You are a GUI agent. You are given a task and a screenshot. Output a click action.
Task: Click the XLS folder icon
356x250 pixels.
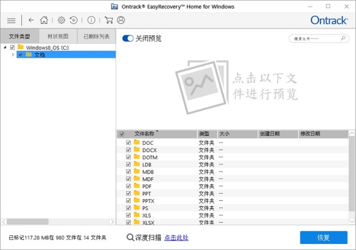pos(137,215)
